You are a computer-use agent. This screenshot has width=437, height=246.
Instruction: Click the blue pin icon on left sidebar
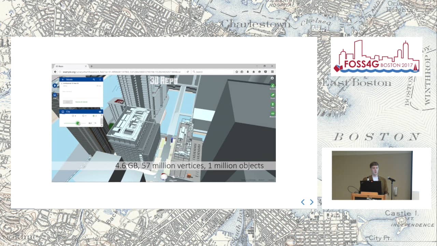[x=55, y=85]
